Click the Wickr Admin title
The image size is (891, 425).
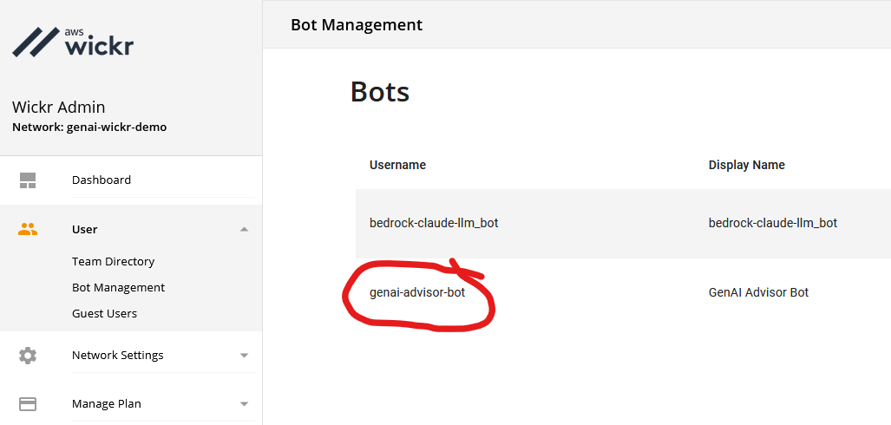point(58,107)
